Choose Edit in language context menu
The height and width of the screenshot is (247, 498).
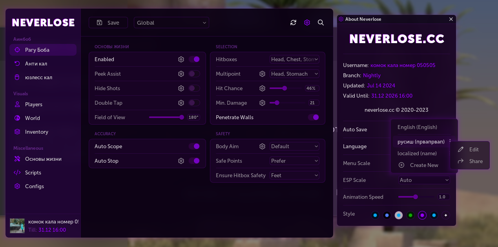[470, 149]
